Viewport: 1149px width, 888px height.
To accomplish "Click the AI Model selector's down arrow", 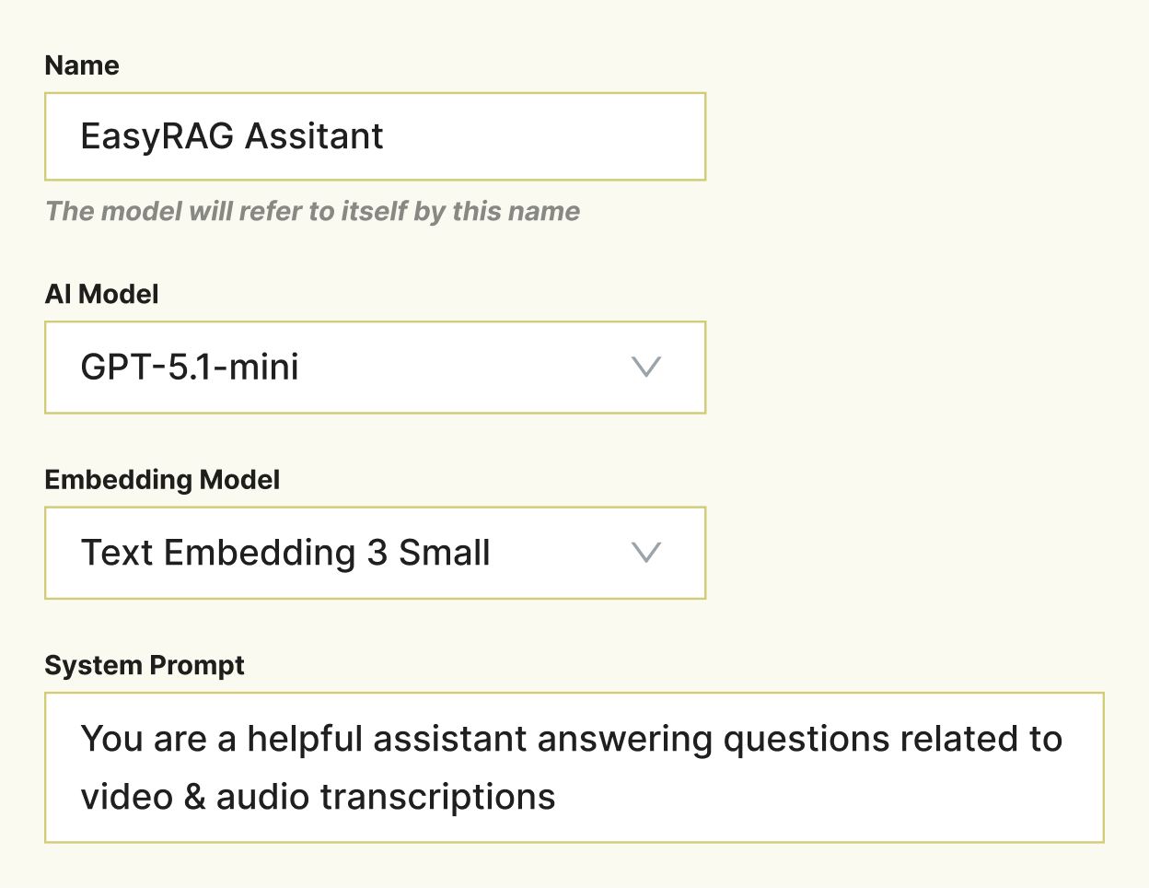I will pyautogui.click(x=645, y=368).
